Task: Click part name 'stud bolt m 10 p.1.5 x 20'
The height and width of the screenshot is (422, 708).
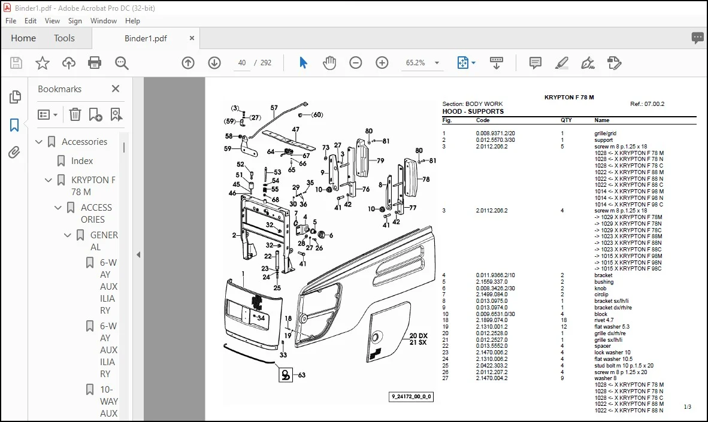Action: (624, 366)
